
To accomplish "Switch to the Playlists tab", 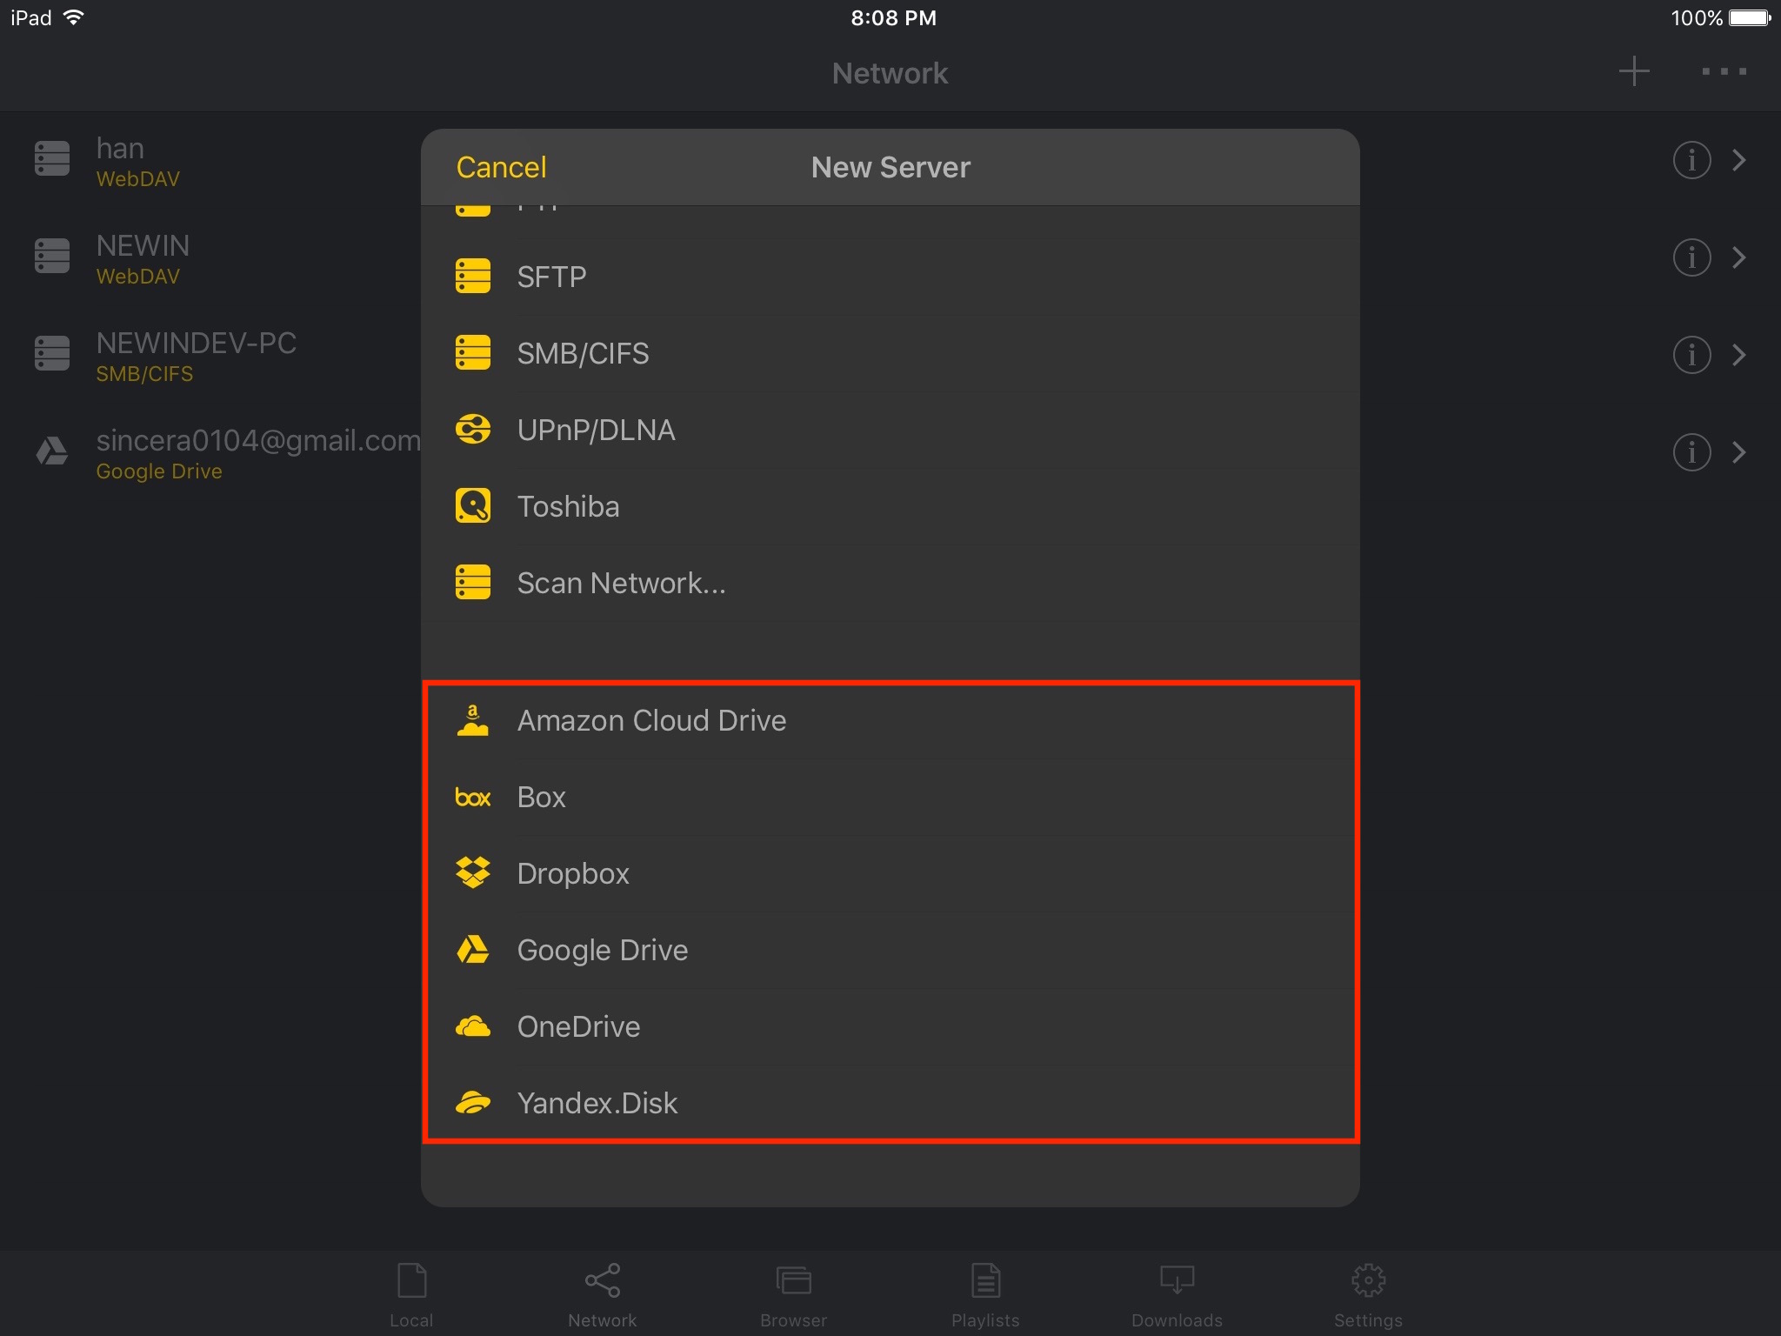I will [x=985, y=1296].
